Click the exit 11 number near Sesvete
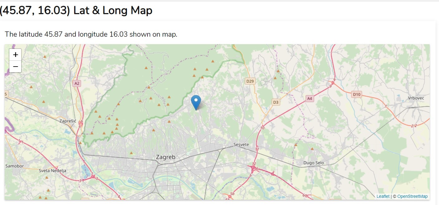The width and height of the screenshot is (439, 205). (x=257, y=150)
